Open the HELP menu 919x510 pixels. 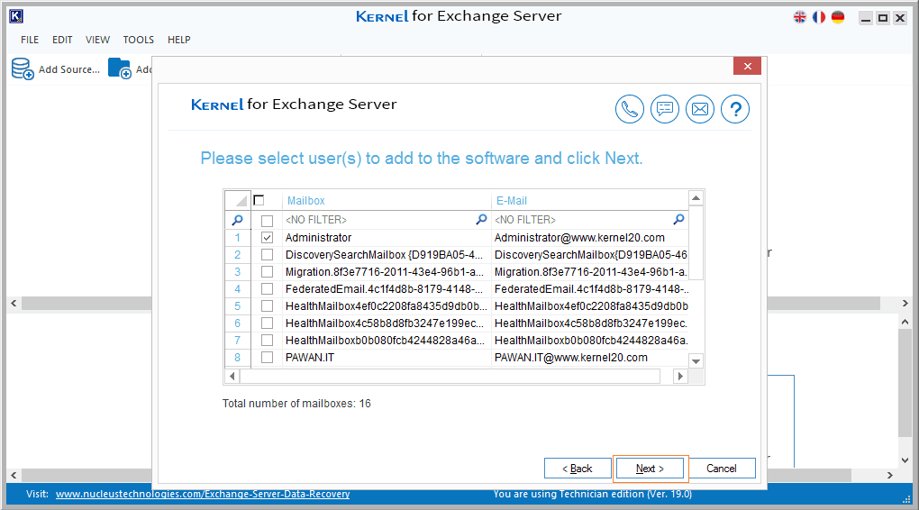tap(178, 40)
